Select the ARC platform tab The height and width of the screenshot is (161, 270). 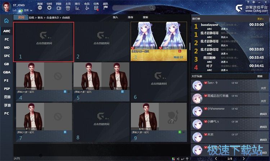6,31
